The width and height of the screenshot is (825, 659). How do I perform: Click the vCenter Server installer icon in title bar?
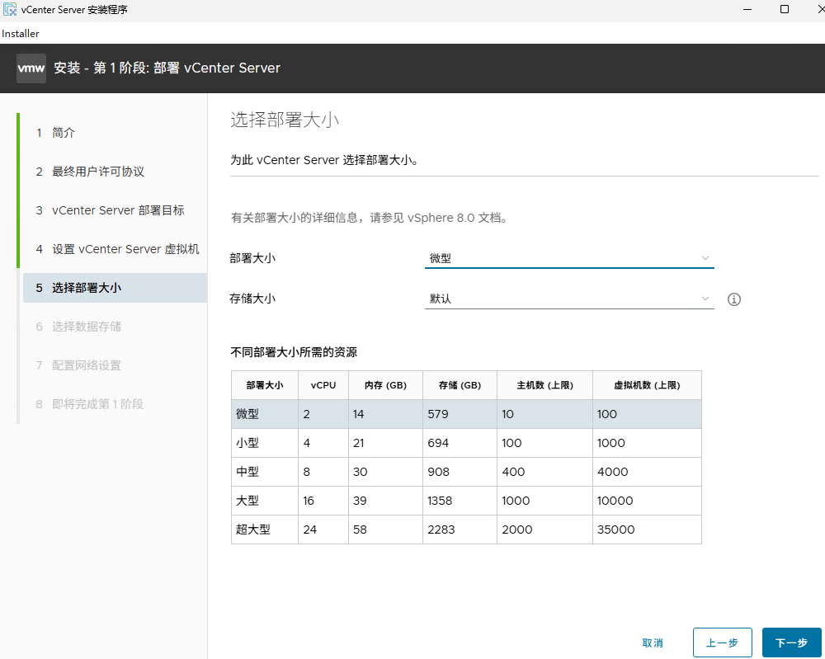10,9
